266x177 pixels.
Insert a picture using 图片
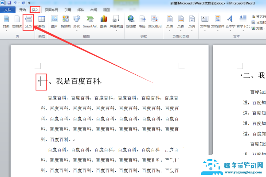click(x=55, y=22)
